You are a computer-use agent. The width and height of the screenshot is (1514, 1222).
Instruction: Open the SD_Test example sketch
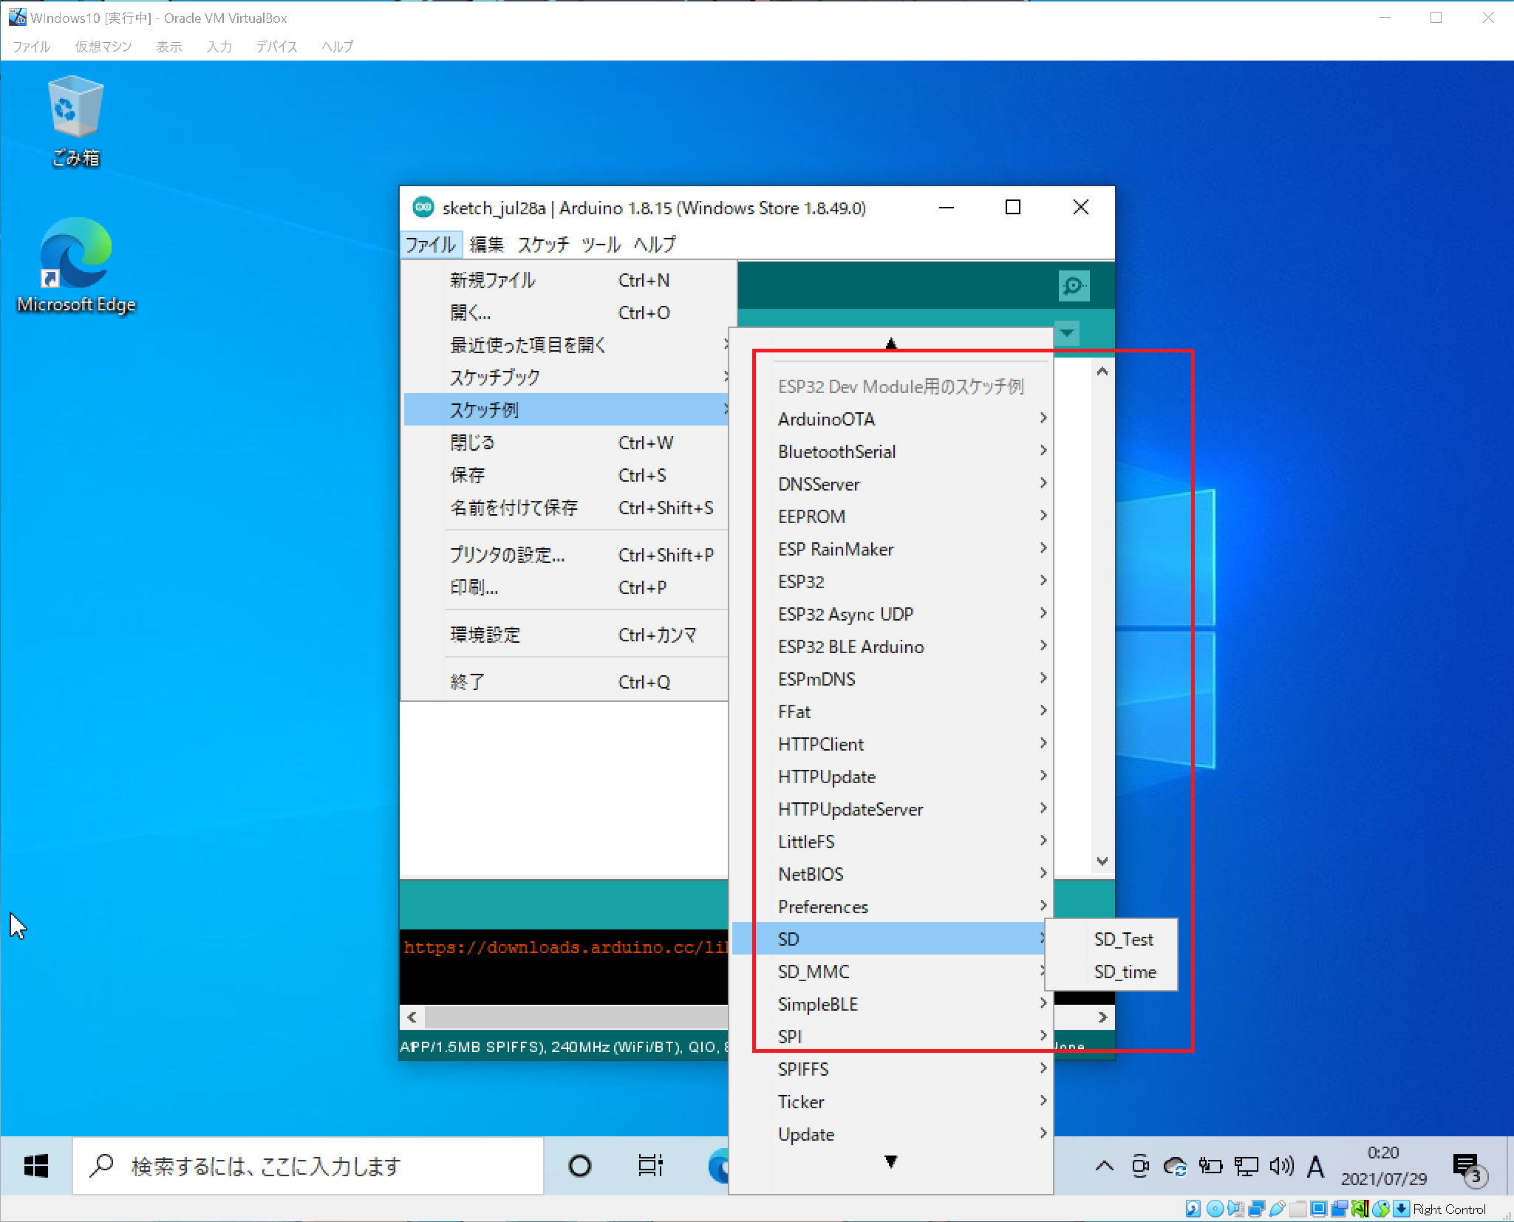tap(1123, 939)
